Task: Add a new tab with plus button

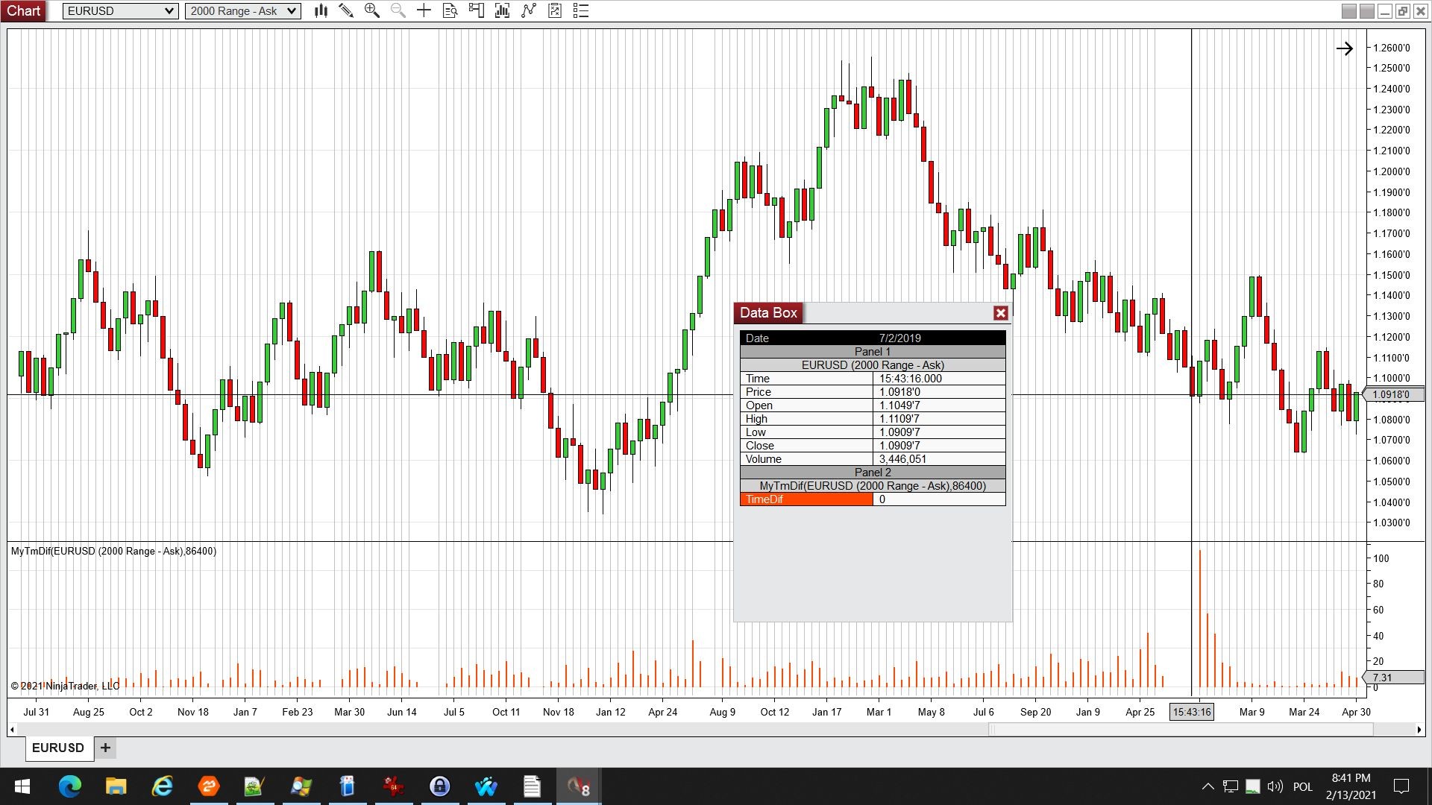Action: tap(105, 748)
